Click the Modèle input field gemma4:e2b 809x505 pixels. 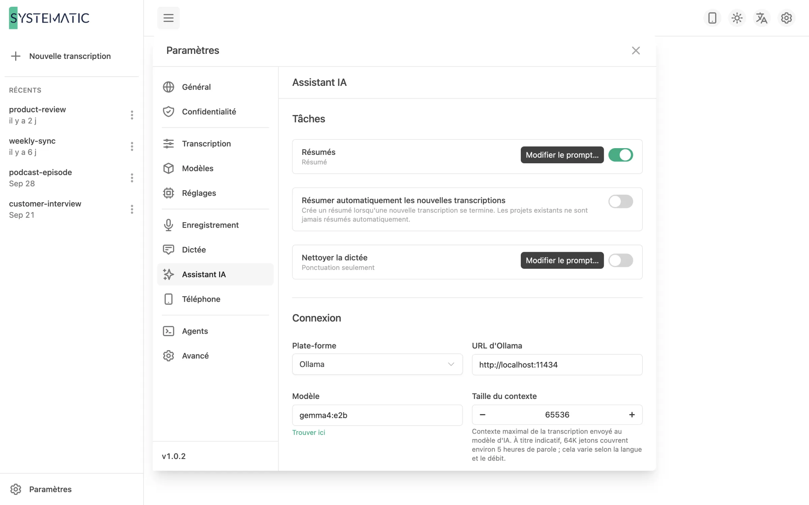point(377,415)
